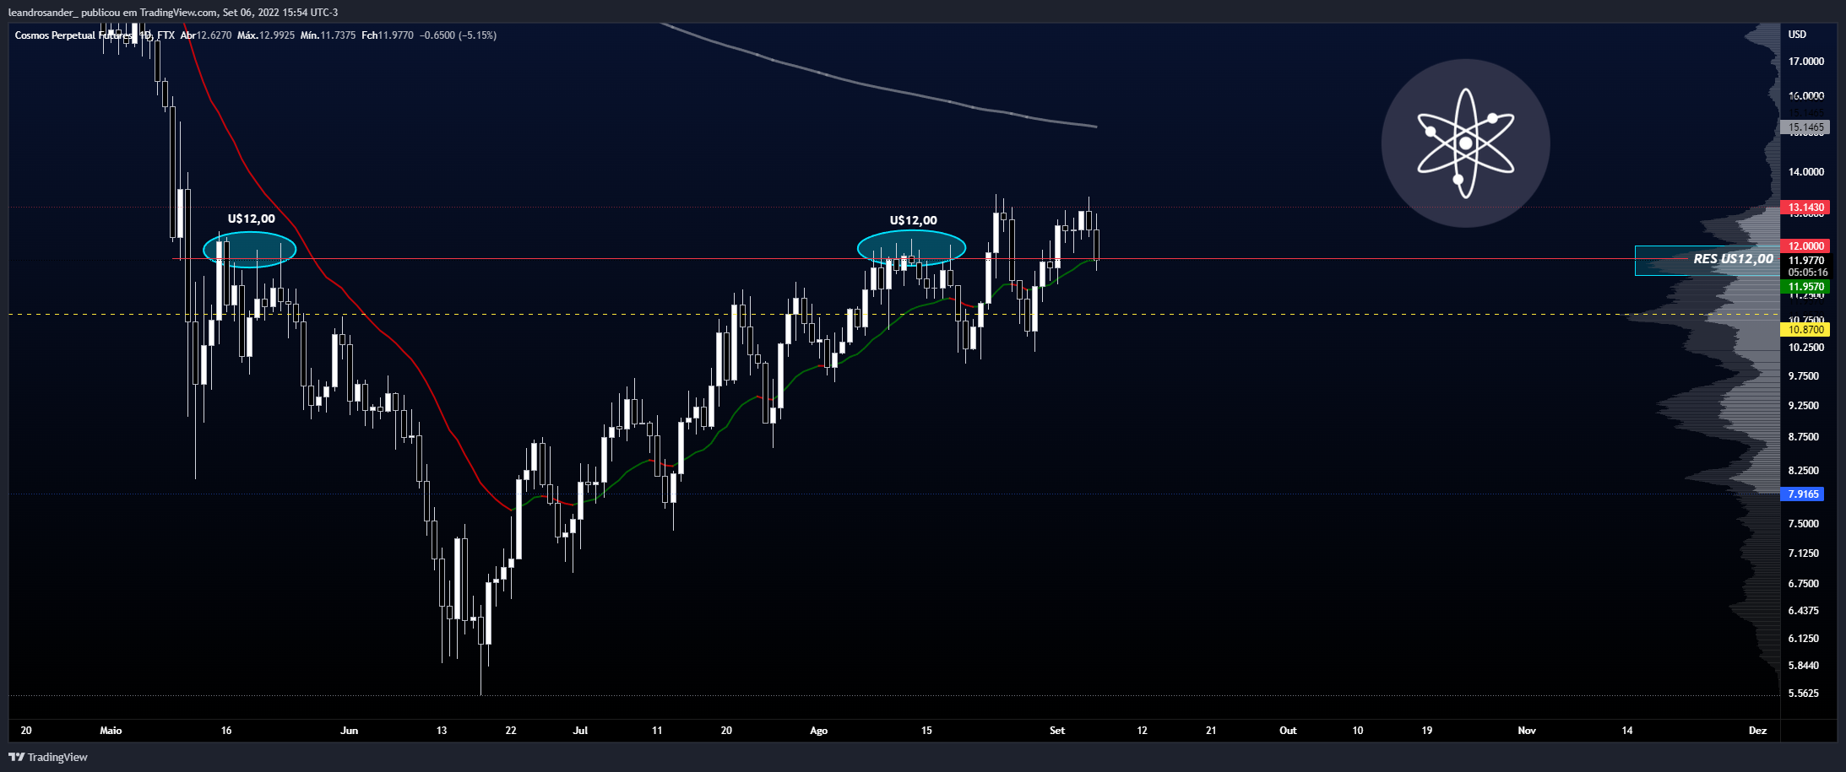Select the gray 15.1465 price label
The image size is (1846, 772).
pos(1805,127)
